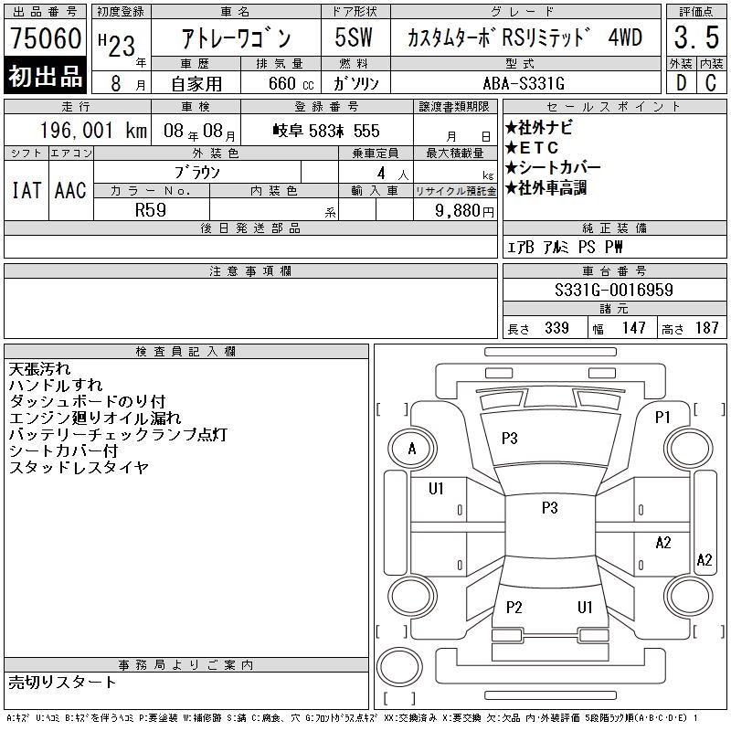731x731 pixels.
Task: Select the interior grade C
Action: click(x=711, y=83)
